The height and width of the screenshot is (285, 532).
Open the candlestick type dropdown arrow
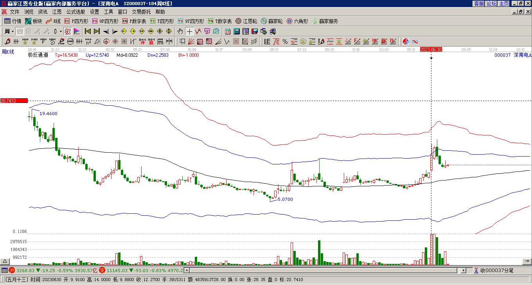coord(61,31)
